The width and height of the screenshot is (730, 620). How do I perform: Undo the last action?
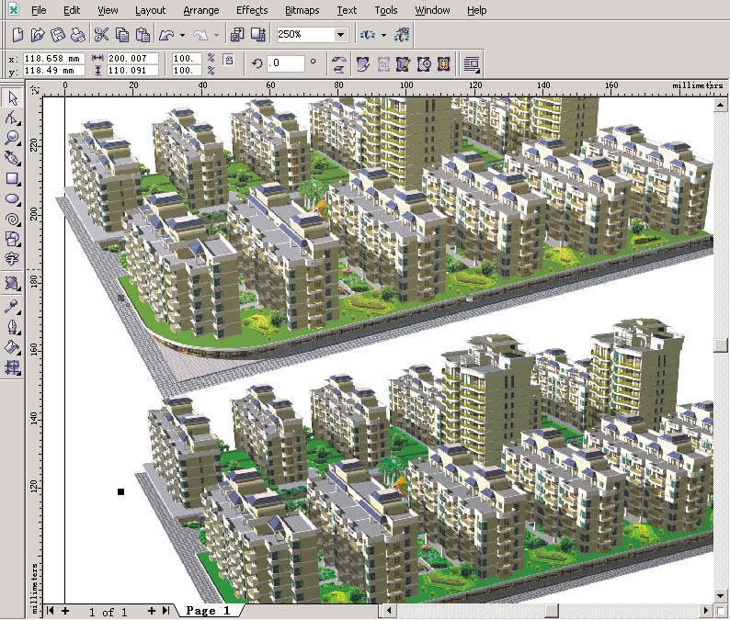(x=166, y=35)
